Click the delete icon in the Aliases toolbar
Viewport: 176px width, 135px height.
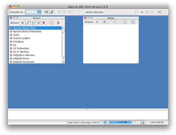pyautogui.click(x=120, y=22)
